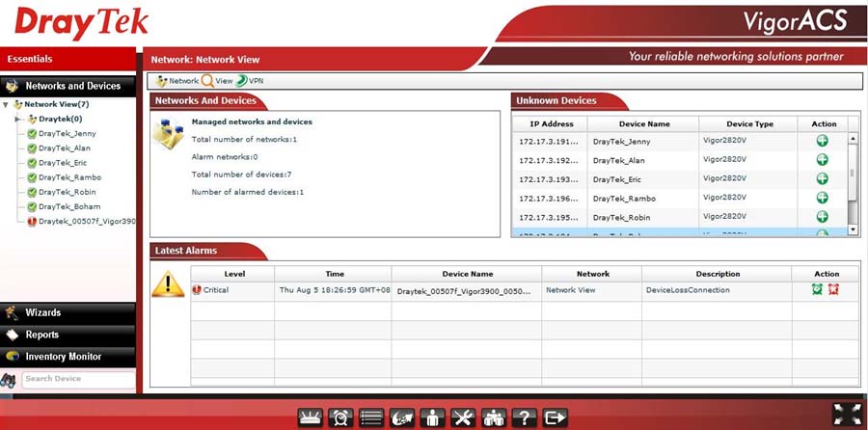Open the wrench and screwdriver tools icon
This screenshot has width=868, height=430.
464,417
